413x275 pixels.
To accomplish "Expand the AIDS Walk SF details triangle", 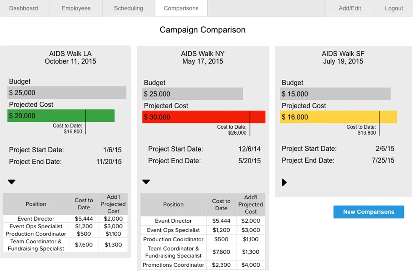I will pos(284,182).
